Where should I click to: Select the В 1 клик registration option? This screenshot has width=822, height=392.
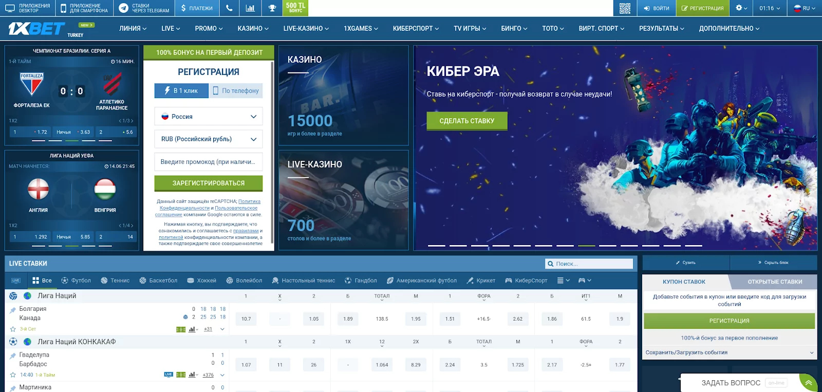pos(181,91)
